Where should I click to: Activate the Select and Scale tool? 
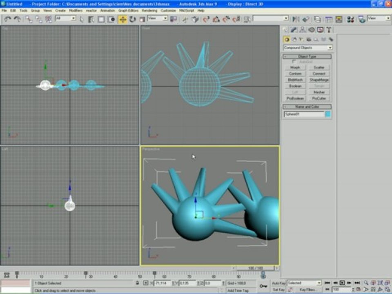pyautogui.click(x=142, y=19)
